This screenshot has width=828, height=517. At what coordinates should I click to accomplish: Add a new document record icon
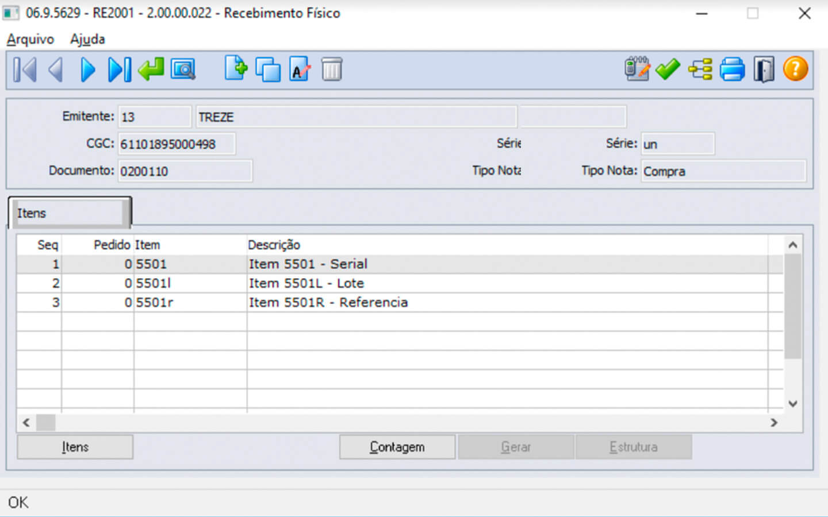click(236, 70)
